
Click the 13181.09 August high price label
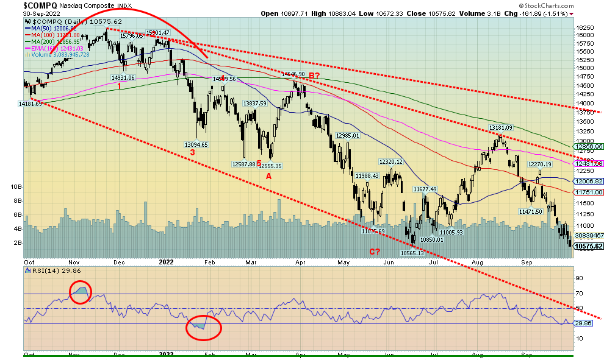[x=500, y=127]
